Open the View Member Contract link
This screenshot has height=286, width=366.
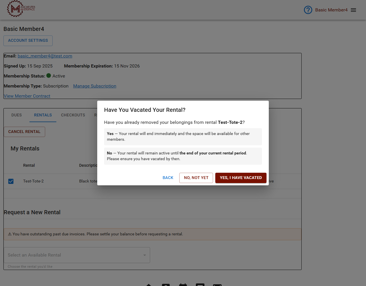pos(27,96)
